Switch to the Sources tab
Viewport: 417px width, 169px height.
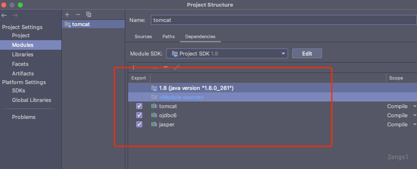[x=143, y=36]
